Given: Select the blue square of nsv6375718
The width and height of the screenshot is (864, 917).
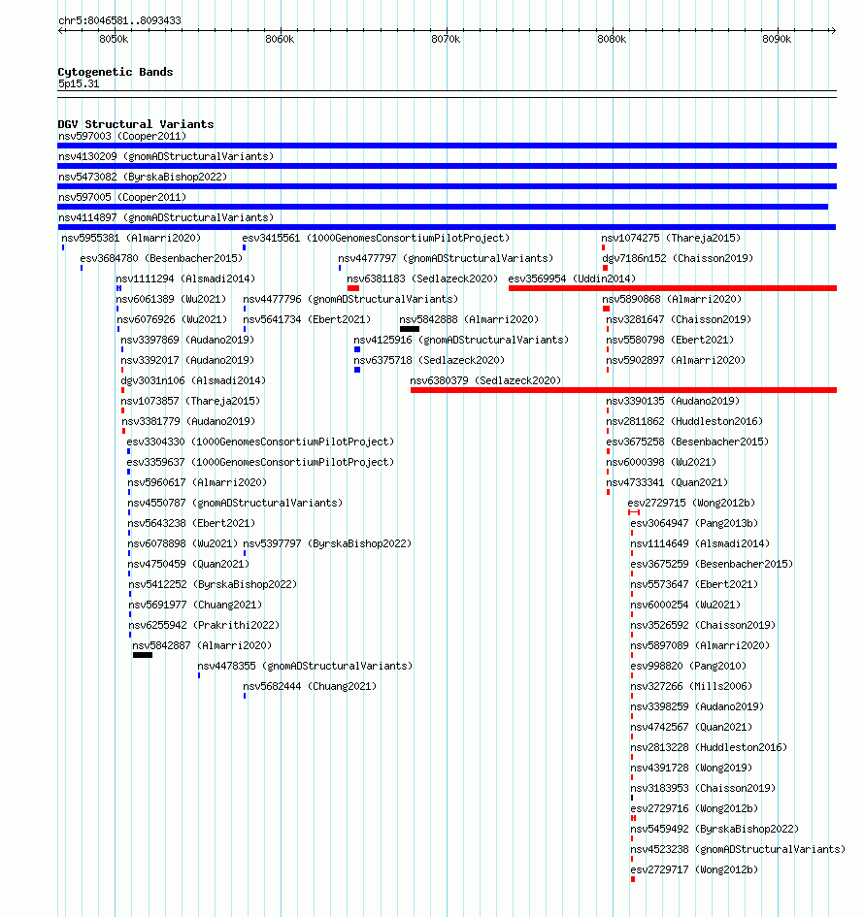Looking at the screenshot, I should tap(357, 370).
